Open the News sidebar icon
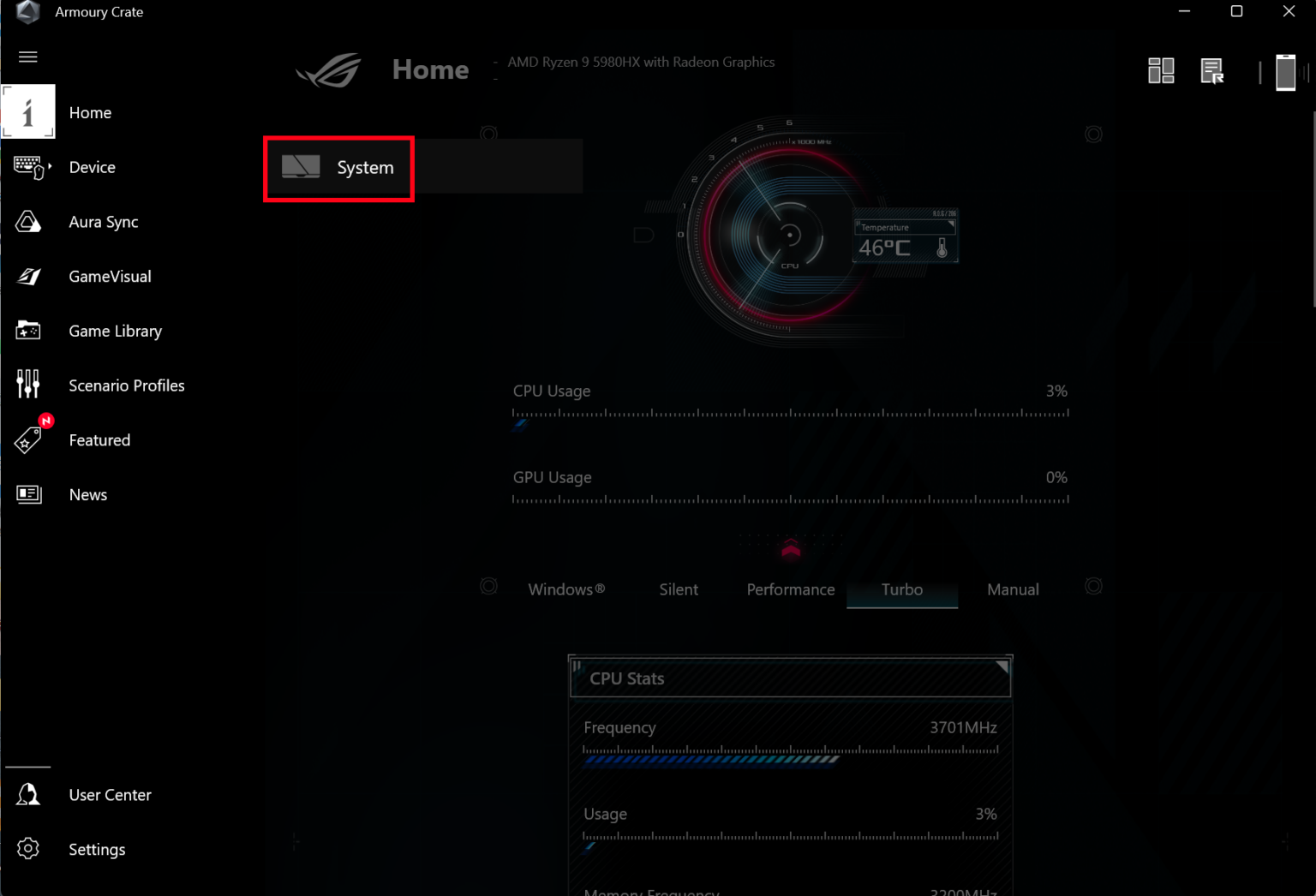 coord(28,494)
